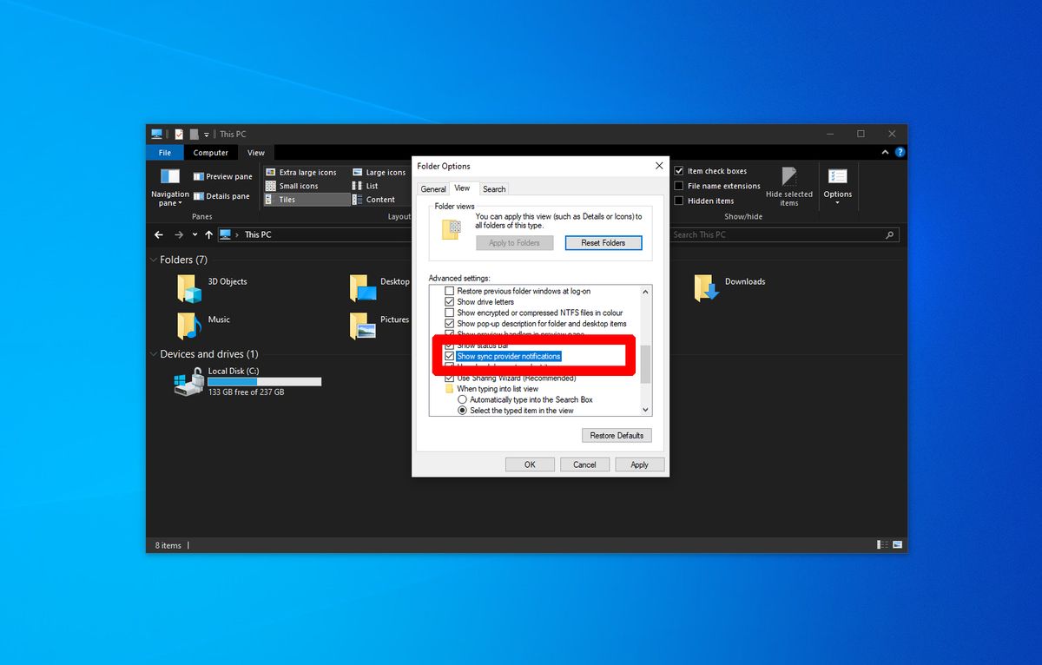Switch to Content layout
This screenshot has height=665, width=1042.
[374, 200]
